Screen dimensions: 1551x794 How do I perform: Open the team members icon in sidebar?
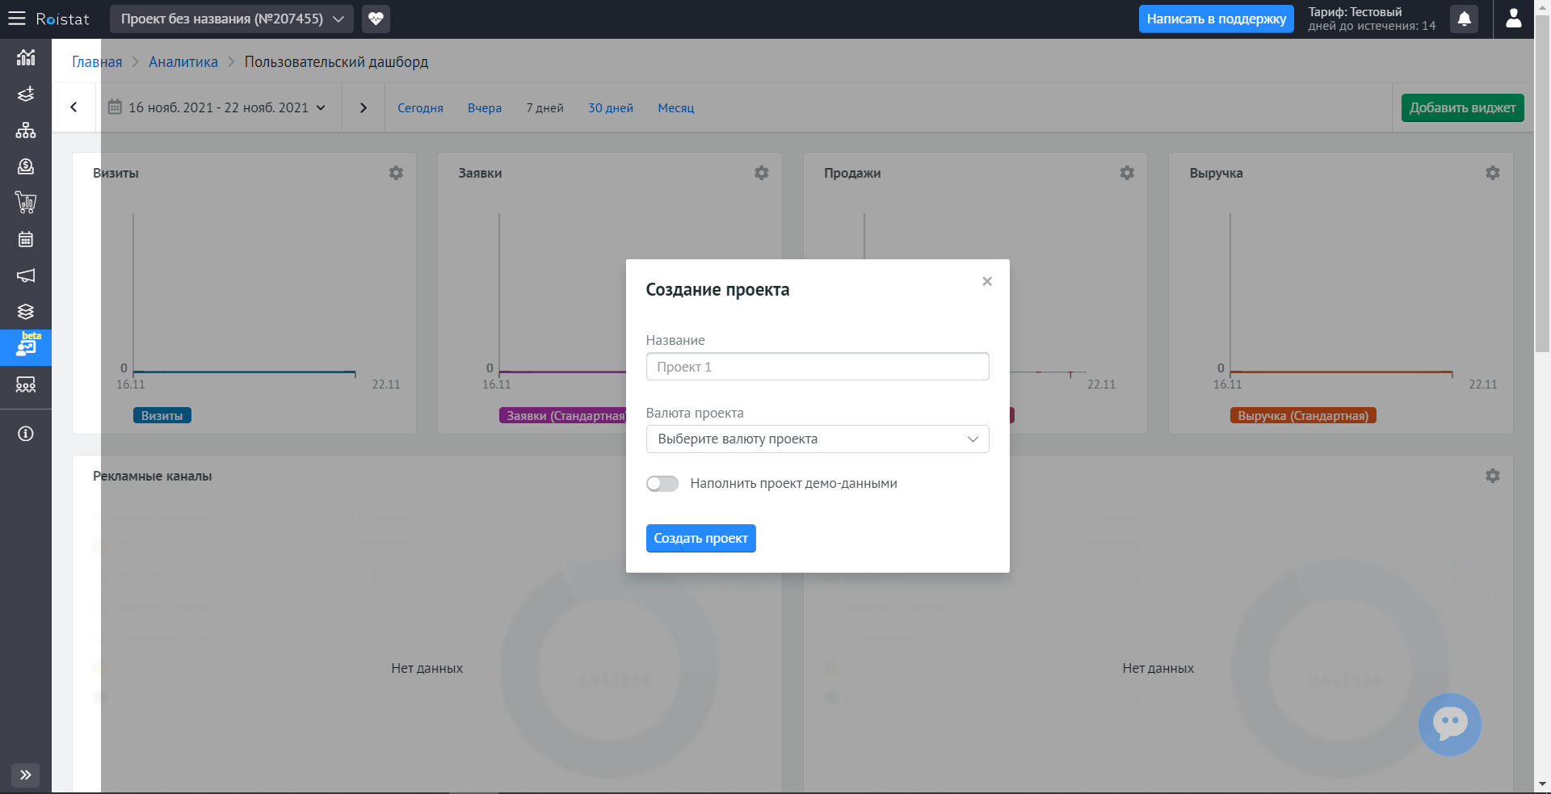pos(26,385)
